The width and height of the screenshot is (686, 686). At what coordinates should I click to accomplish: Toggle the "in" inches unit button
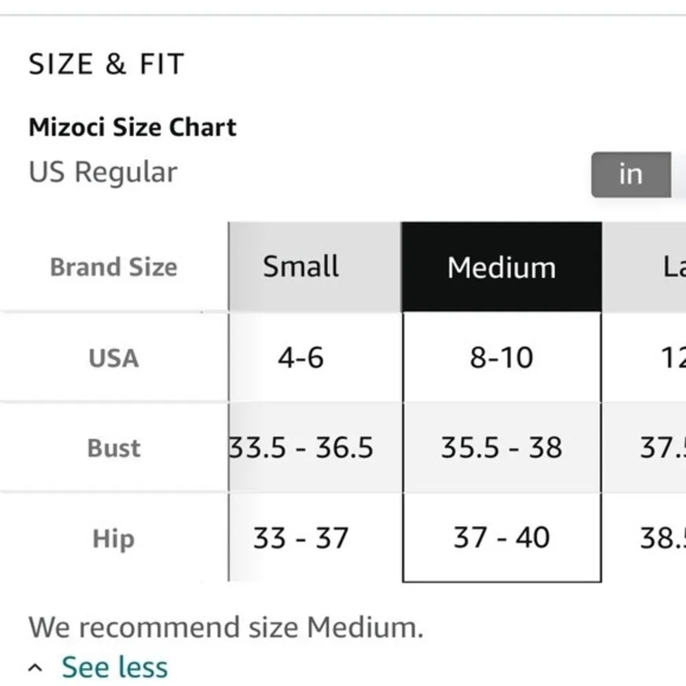[630, 174]
